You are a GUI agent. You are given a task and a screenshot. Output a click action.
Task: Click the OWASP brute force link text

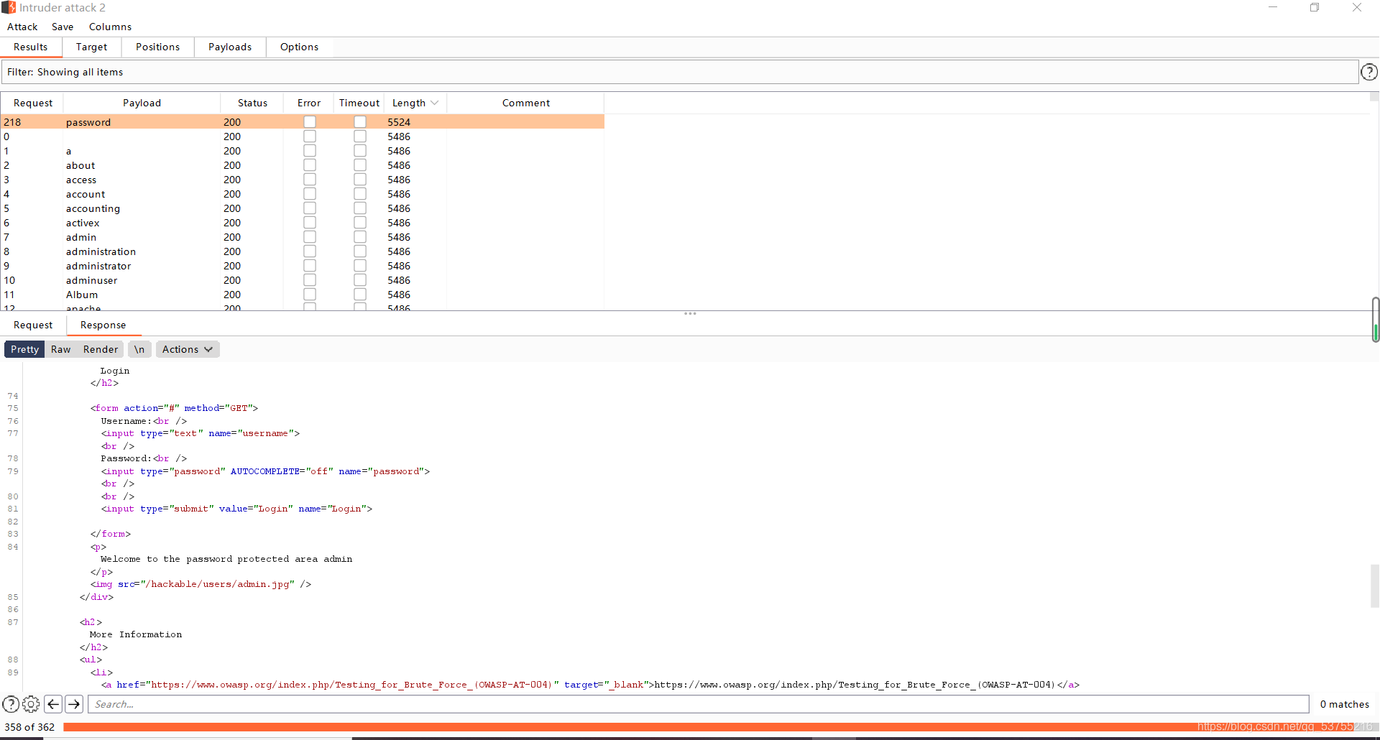point(854,685)
